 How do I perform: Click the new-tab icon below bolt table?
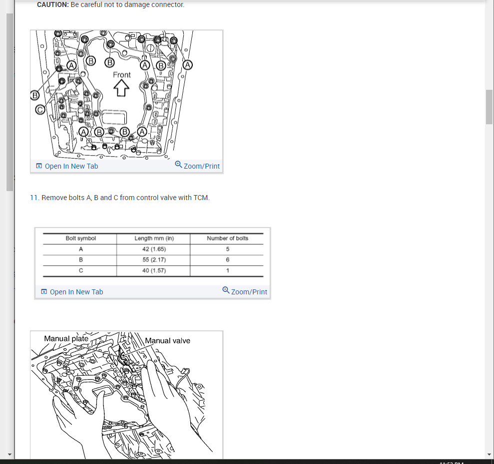click(44, 292)
